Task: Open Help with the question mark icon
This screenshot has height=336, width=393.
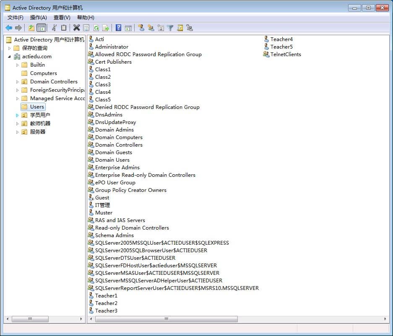Action: click(119, 28)
